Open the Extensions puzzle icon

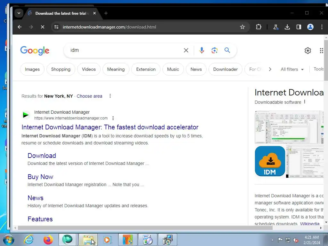tap(258, 27)
